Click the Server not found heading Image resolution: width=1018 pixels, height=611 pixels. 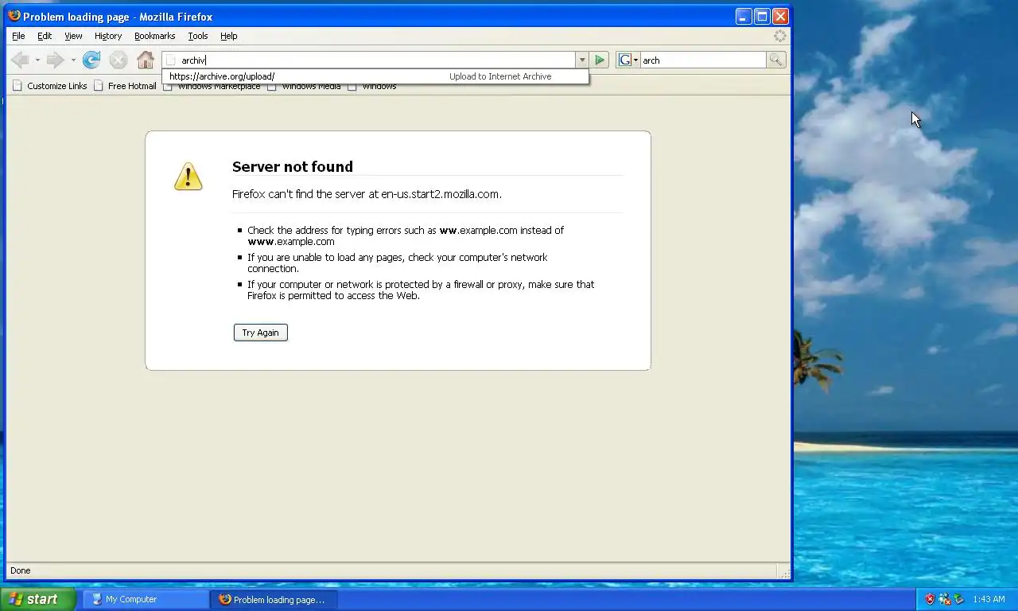[x=293, y=166]
